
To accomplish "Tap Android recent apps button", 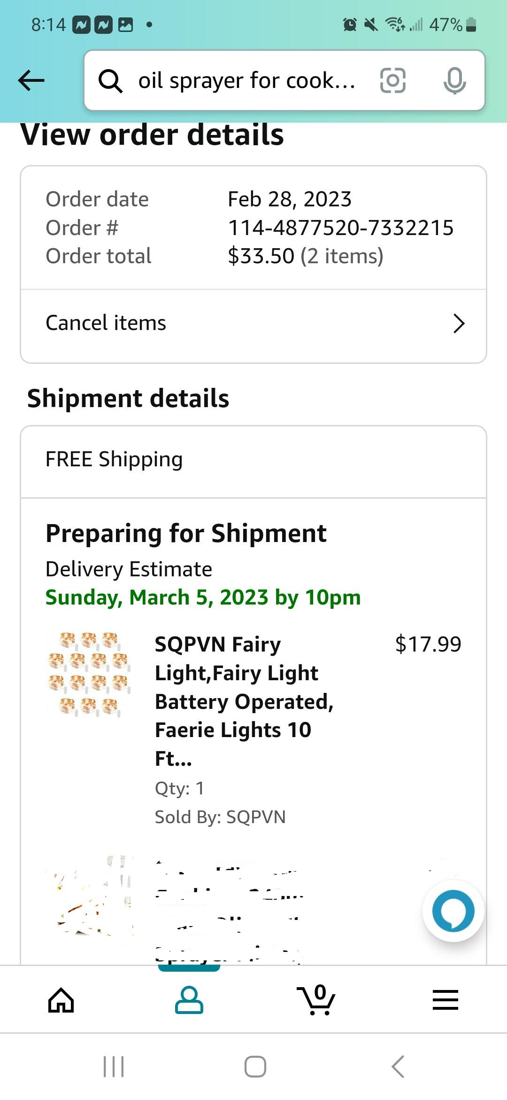I will pos(114,1066).
